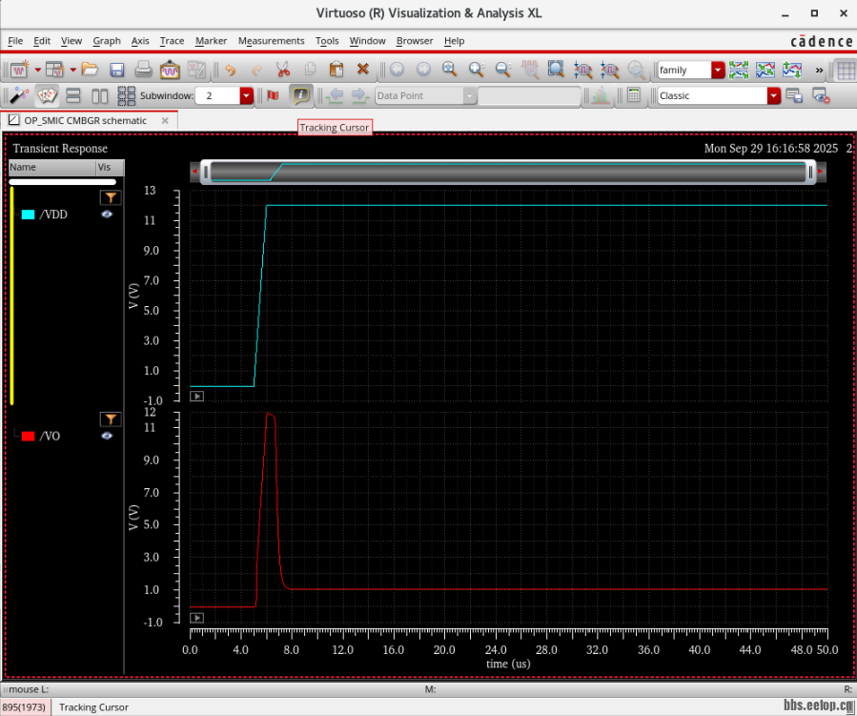This screenshot has width=857, height=716.
Task: Click the Vis column header
Action: [x=110, y=167]
